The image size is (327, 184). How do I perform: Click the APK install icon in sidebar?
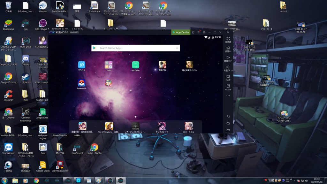[228, 87]
